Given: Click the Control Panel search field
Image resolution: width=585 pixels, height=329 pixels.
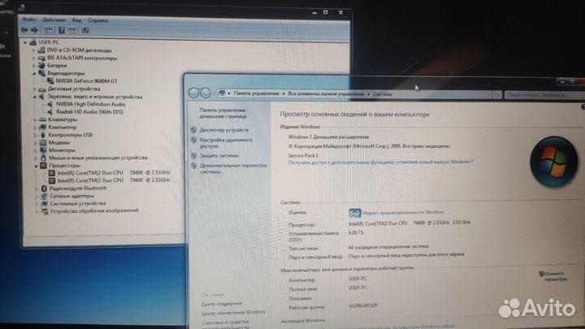Looking at the screenshot, I should pos(543,96).
